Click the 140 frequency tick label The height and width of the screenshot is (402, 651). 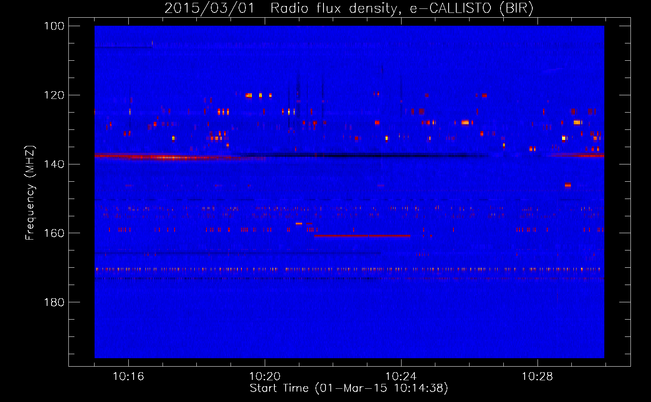pos(54,164)
